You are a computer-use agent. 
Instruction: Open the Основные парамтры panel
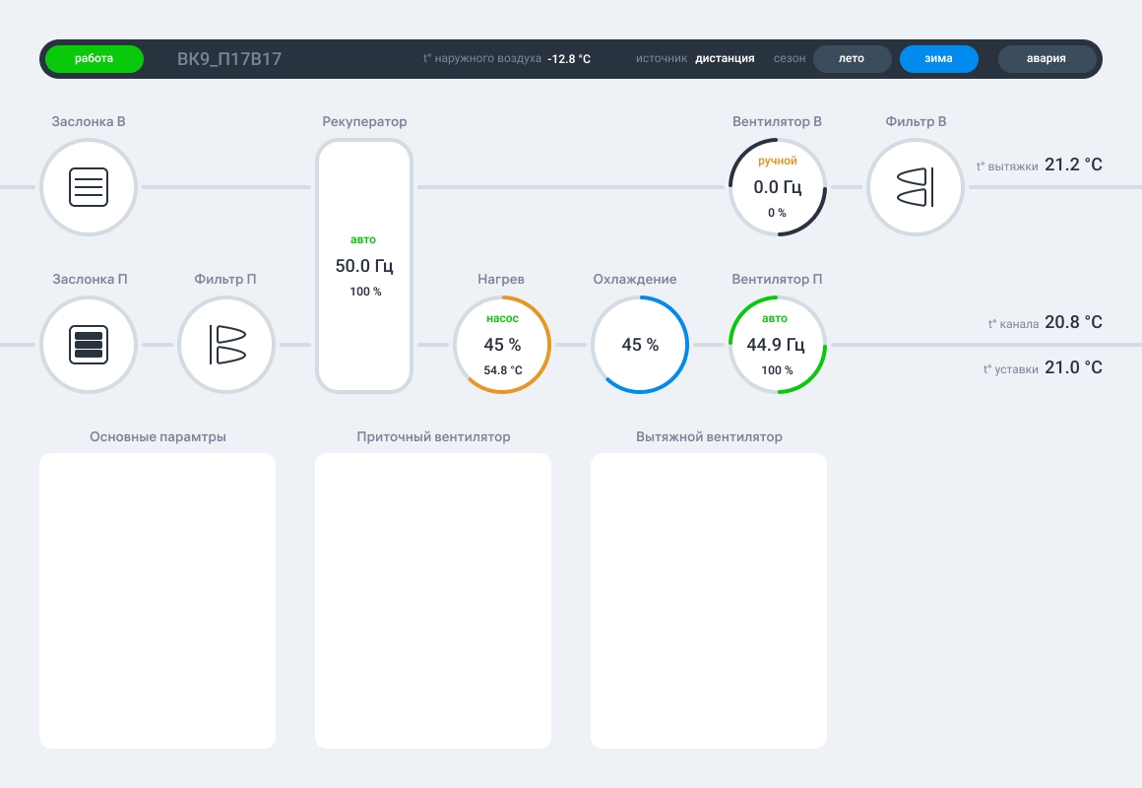point(158,601)
